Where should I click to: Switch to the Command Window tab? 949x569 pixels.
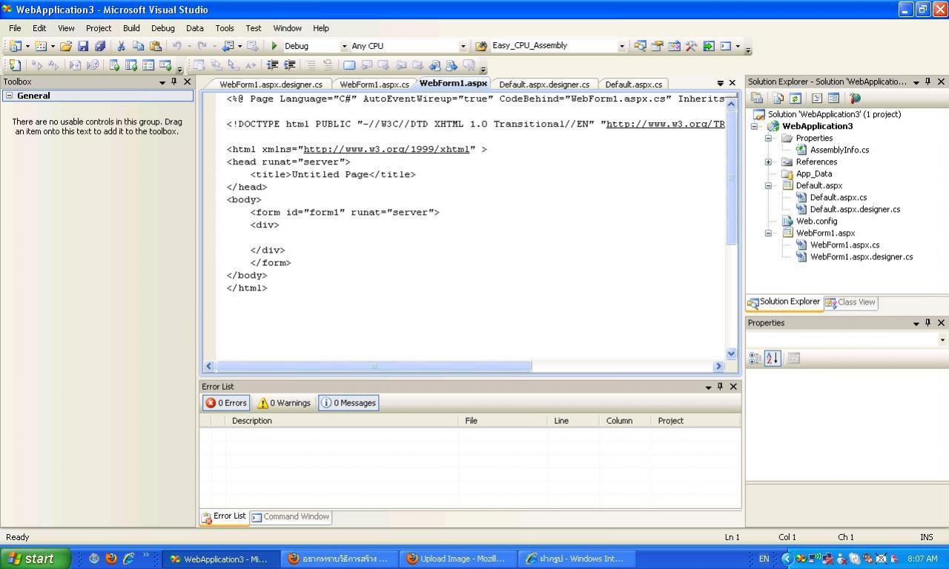click(290, 517)
